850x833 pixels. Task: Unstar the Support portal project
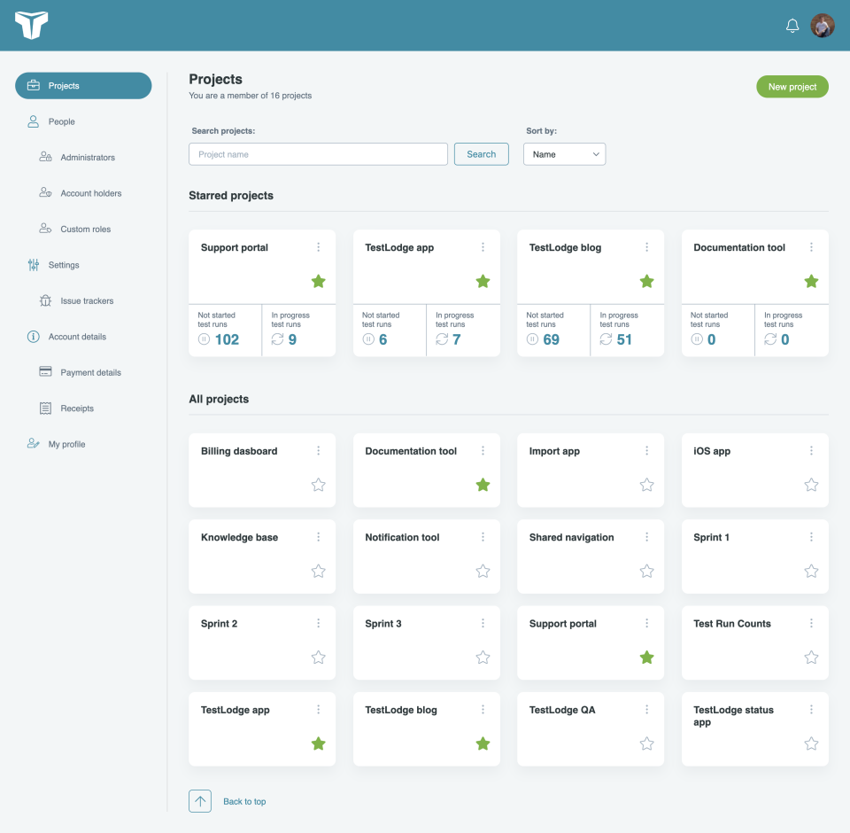coord(318,281)
